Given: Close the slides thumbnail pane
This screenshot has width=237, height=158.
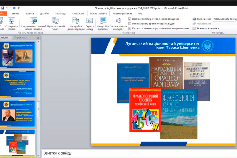Looking at the screenshot, I should 38,38.
